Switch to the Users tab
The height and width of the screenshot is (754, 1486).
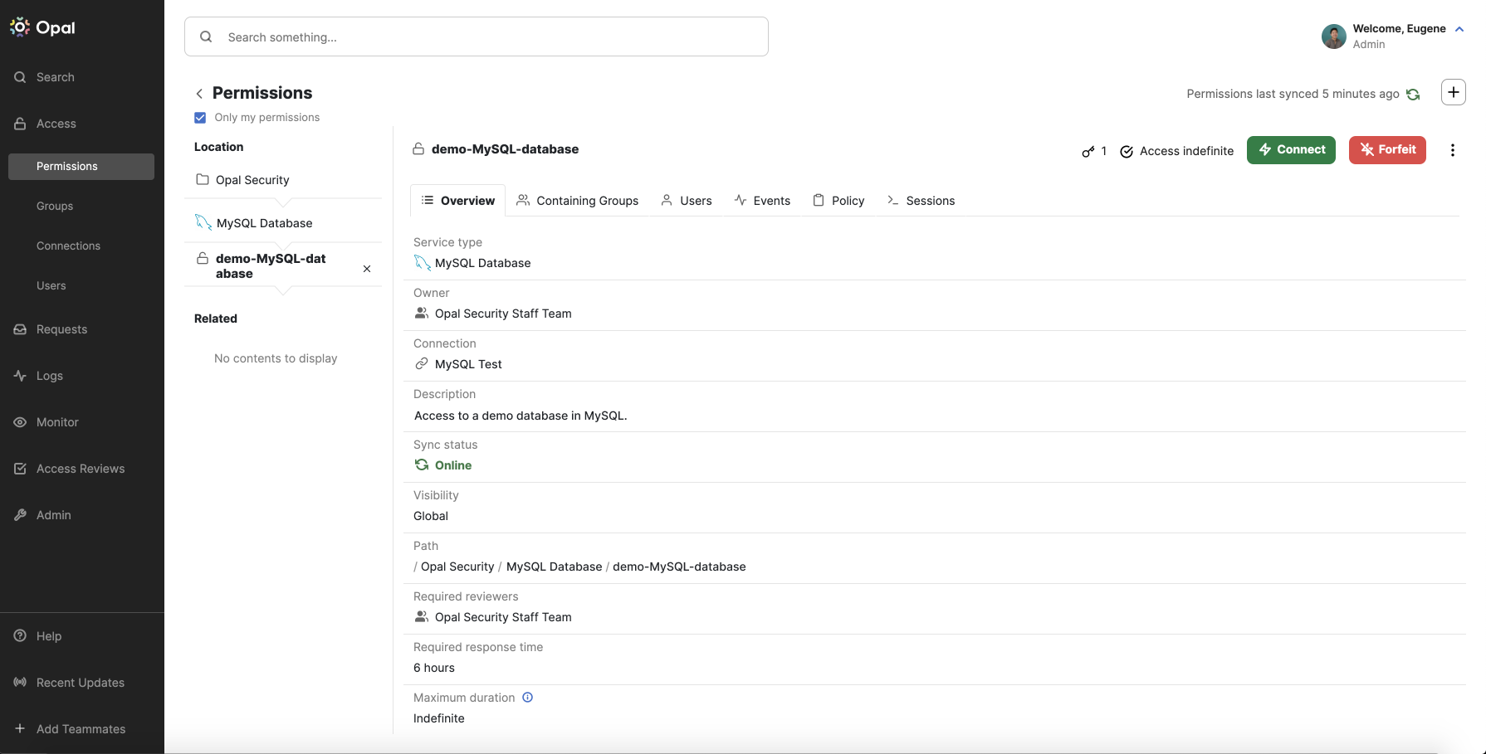tap(687, 201)
